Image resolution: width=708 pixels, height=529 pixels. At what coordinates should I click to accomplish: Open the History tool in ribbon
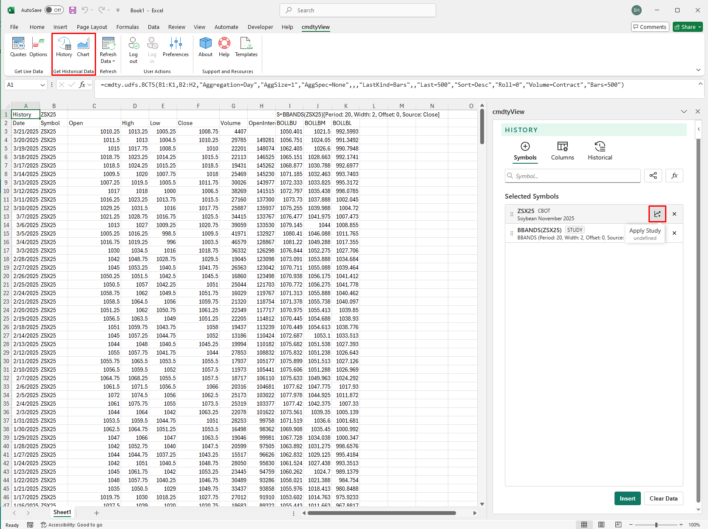pyautogui.click(x=64, y=47)
